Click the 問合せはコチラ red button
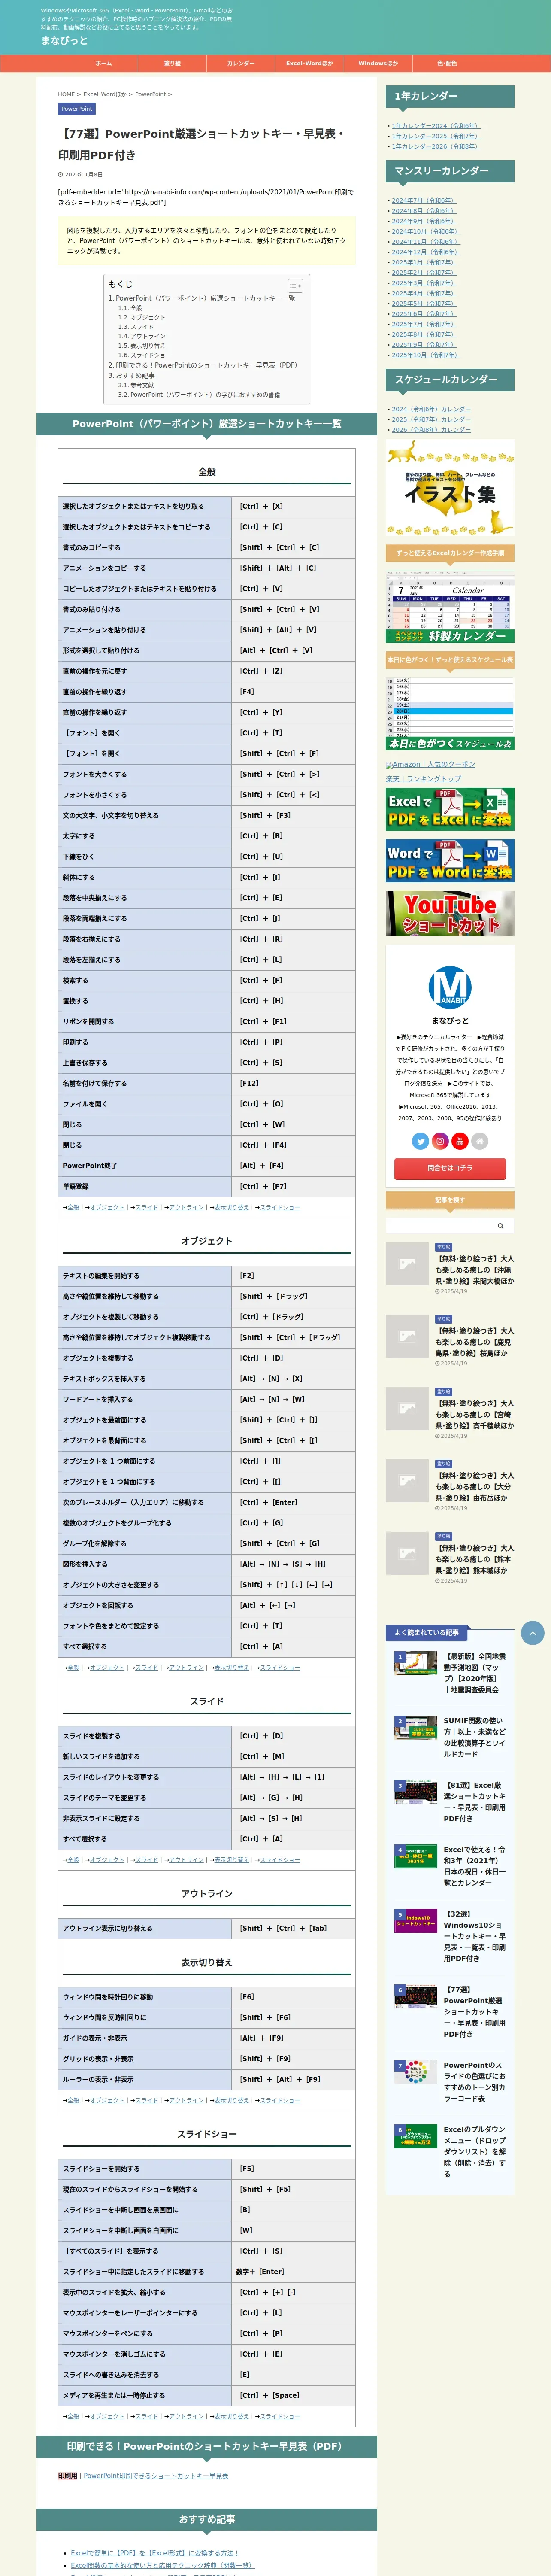Image resolution: width=551 pixels, height=2576 pixels. pyautogui.click(x=450, y=1168)
